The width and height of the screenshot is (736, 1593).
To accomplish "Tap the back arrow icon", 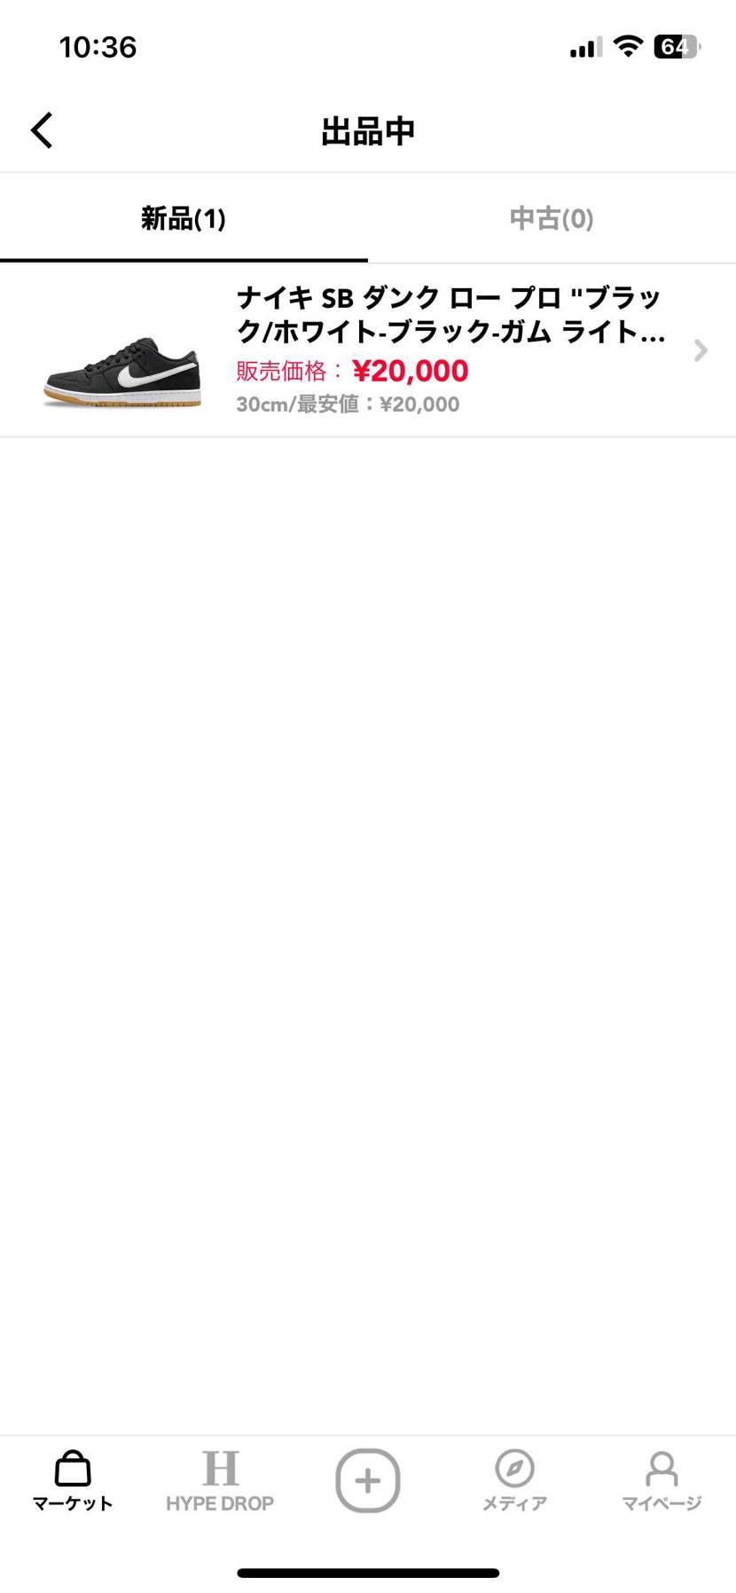I will tap(42, 130).
